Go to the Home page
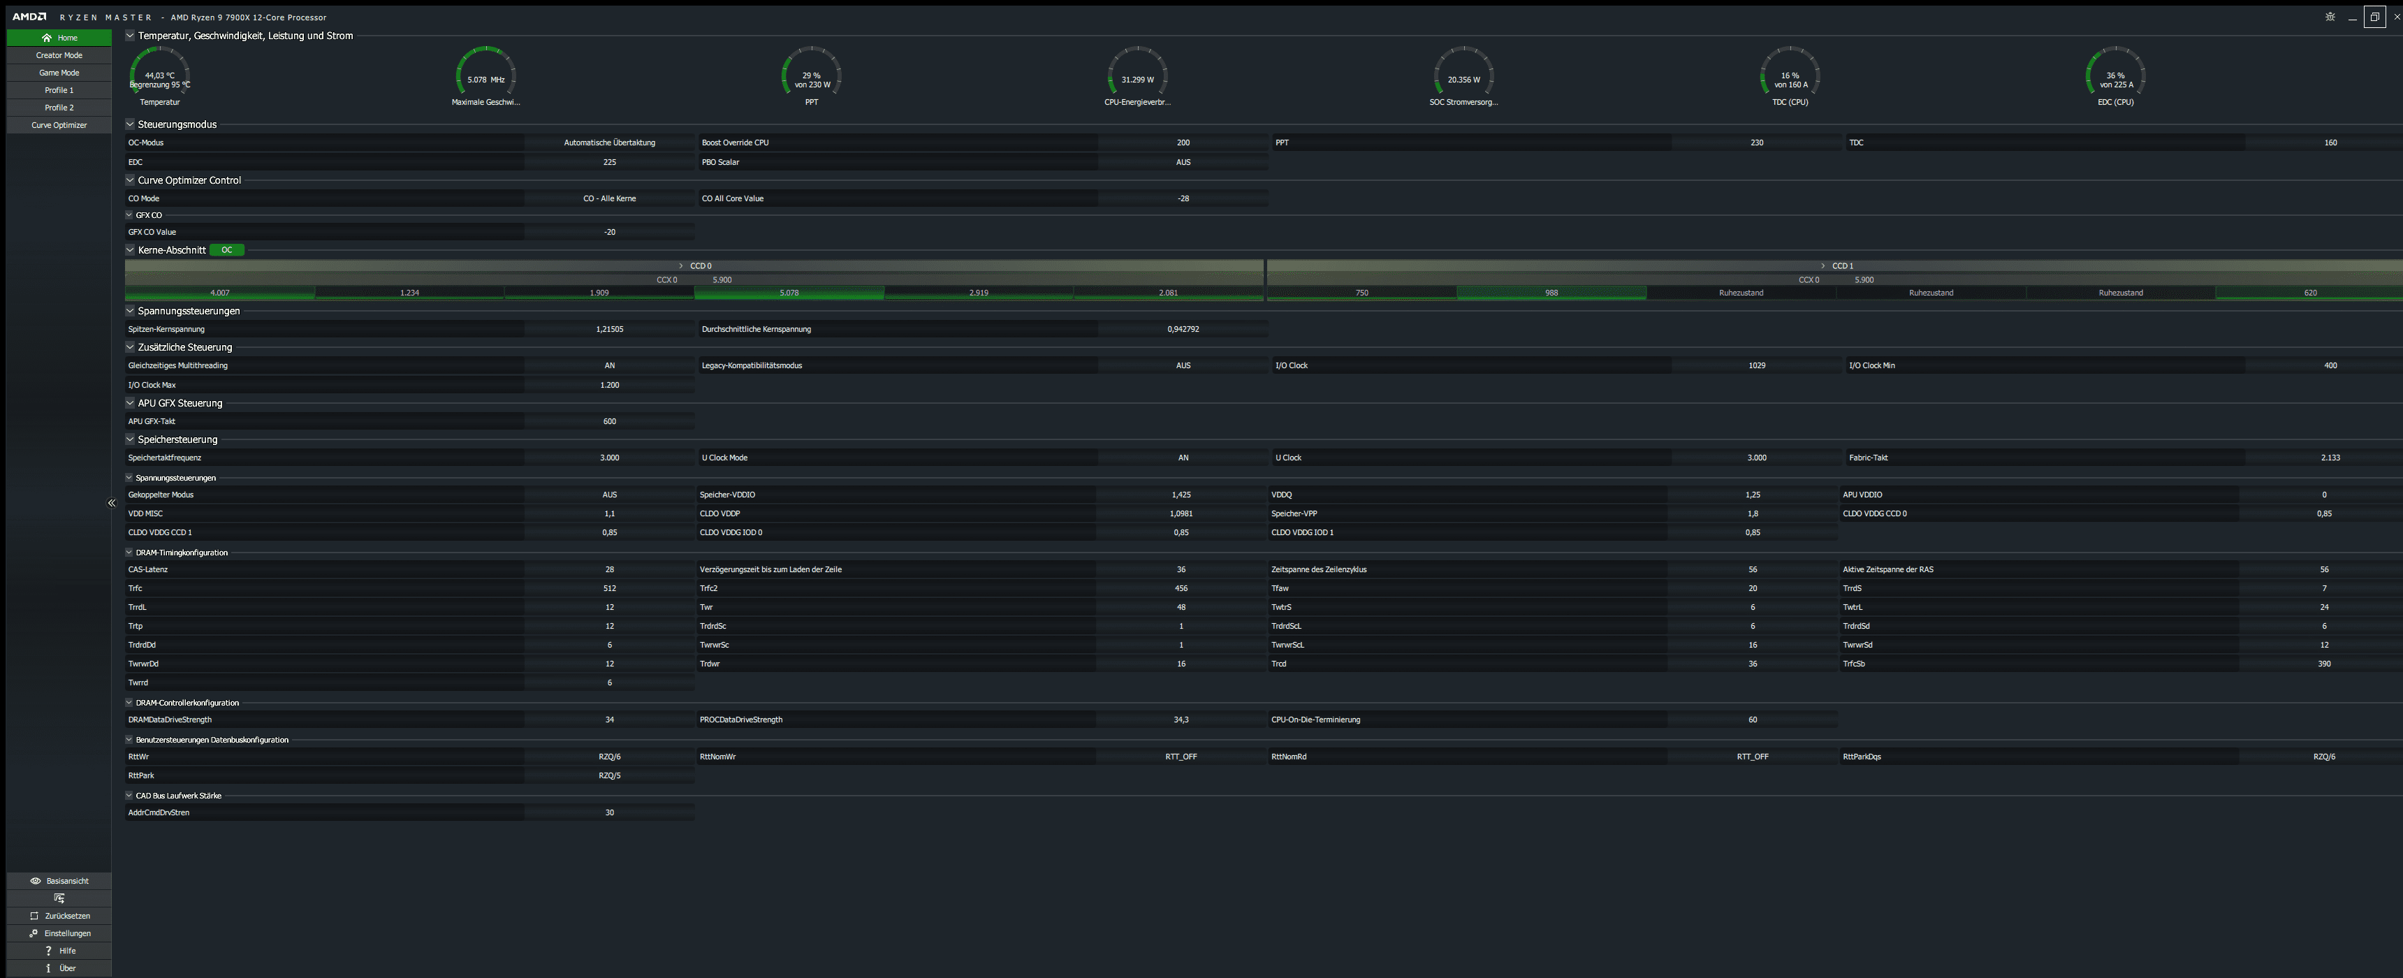This screenshot has width=2403, height=978. pyautogui.click(x=59, y=37)
